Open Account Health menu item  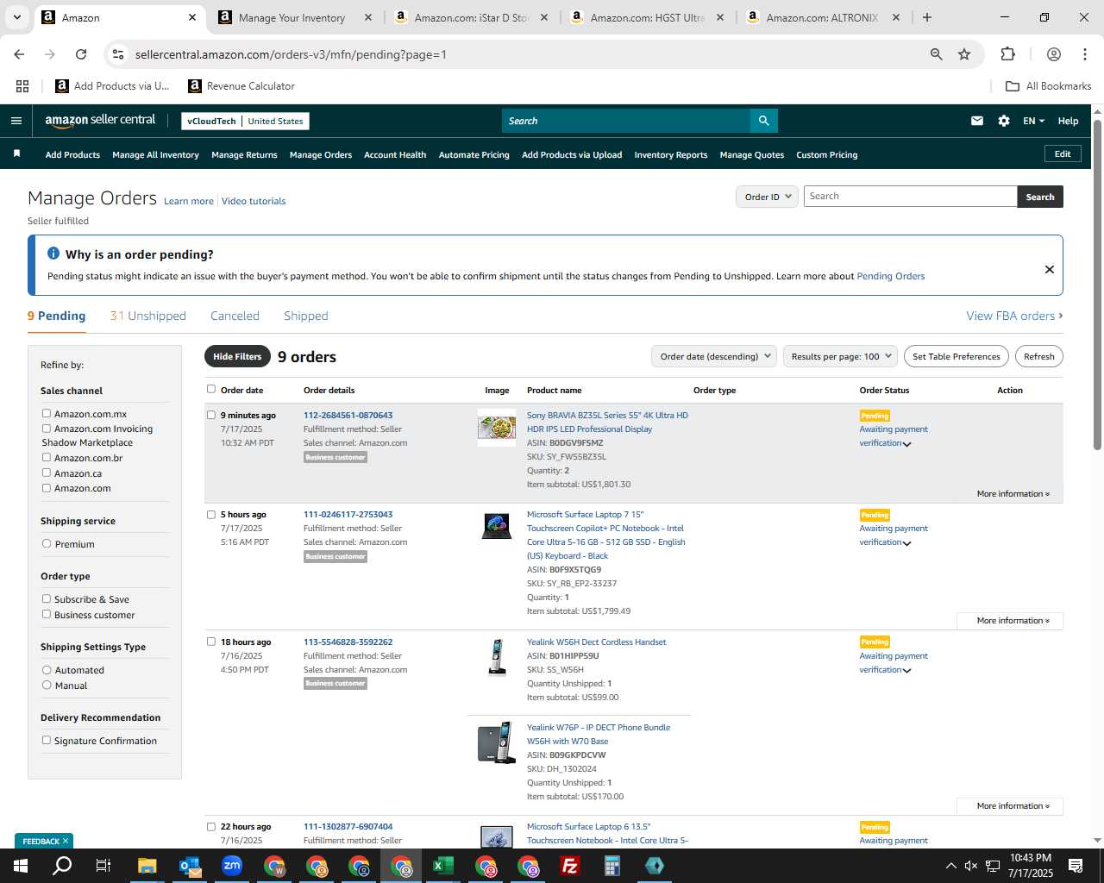[x=395, y=155]
